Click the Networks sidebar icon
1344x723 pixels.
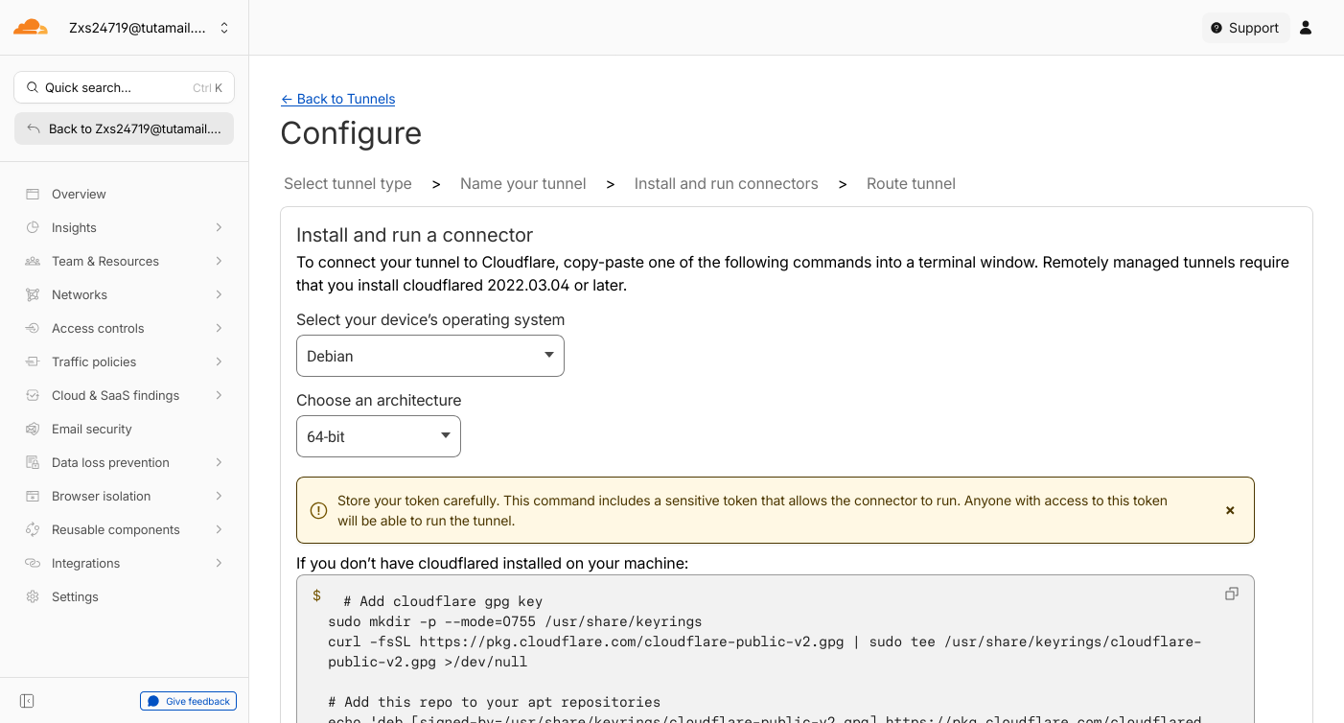click(33, 294)
